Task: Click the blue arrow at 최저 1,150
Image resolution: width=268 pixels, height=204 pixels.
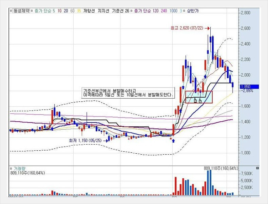Action: coord(105,140)
